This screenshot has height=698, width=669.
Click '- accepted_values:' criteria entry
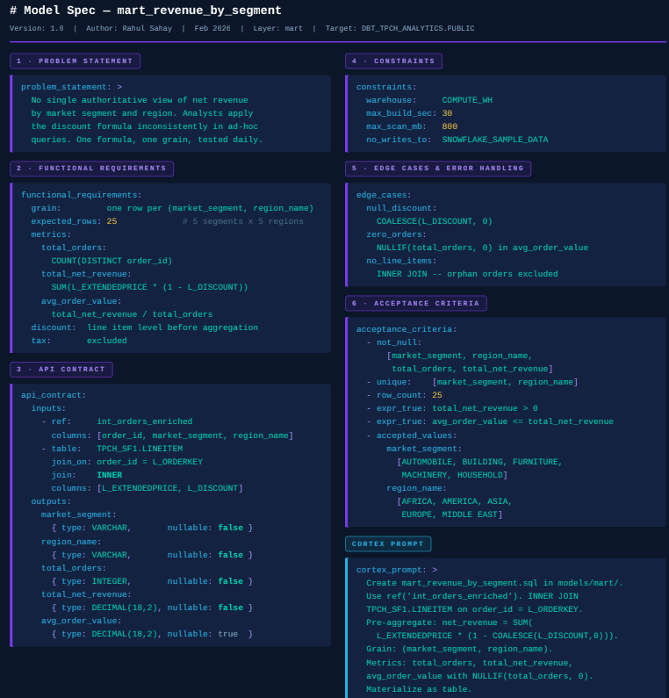(412, 435)
